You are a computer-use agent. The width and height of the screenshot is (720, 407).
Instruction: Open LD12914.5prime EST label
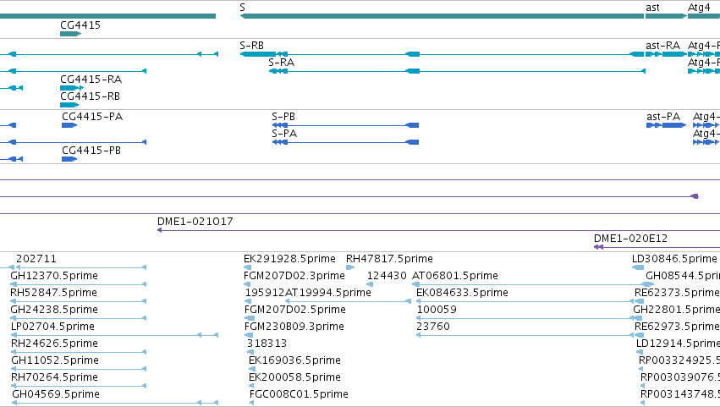point(678,344)
